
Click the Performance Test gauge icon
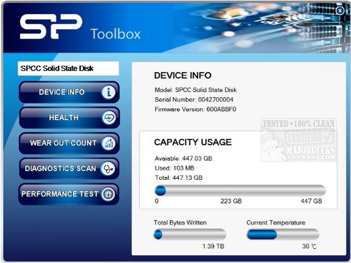click(108, 194)
